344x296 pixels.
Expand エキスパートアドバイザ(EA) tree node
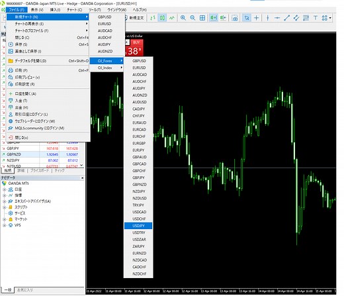4,201
